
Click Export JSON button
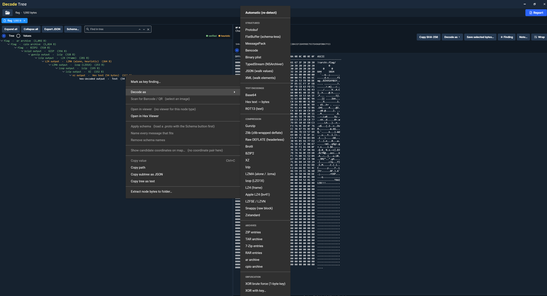(x=52, y=29)
